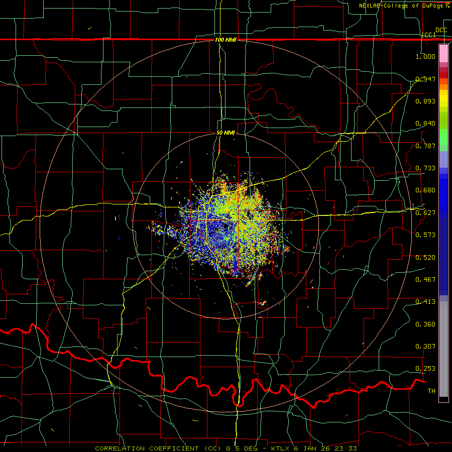Click the 0.893 scale value
The height and width of the screenshot is (452, 452).
[x=425, y=101]
